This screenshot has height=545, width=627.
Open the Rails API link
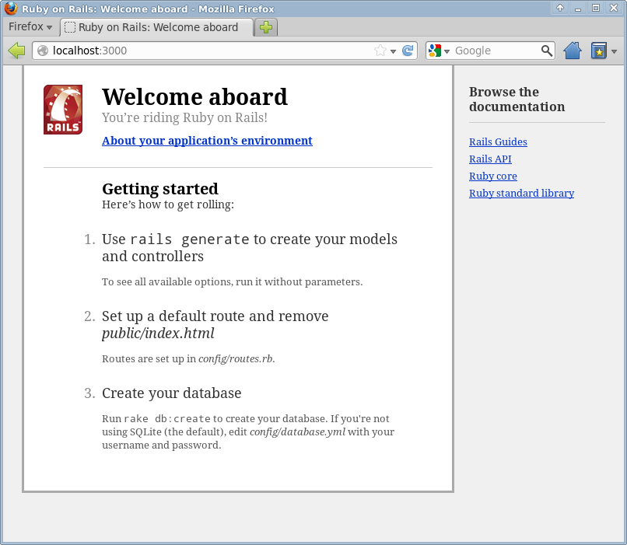coord(490,159)
